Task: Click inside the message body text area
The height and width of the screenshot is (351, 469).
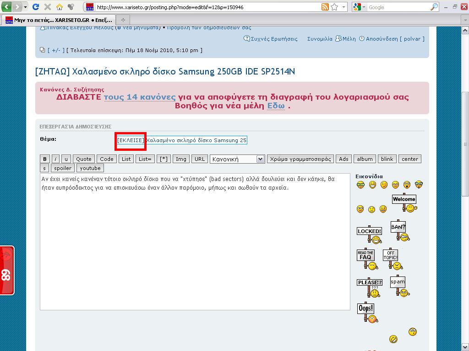Action: (195, 242)
